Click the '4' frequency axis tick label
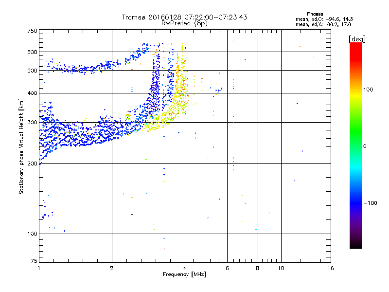Viewport: 389px width, 292px height. (185, 268)
